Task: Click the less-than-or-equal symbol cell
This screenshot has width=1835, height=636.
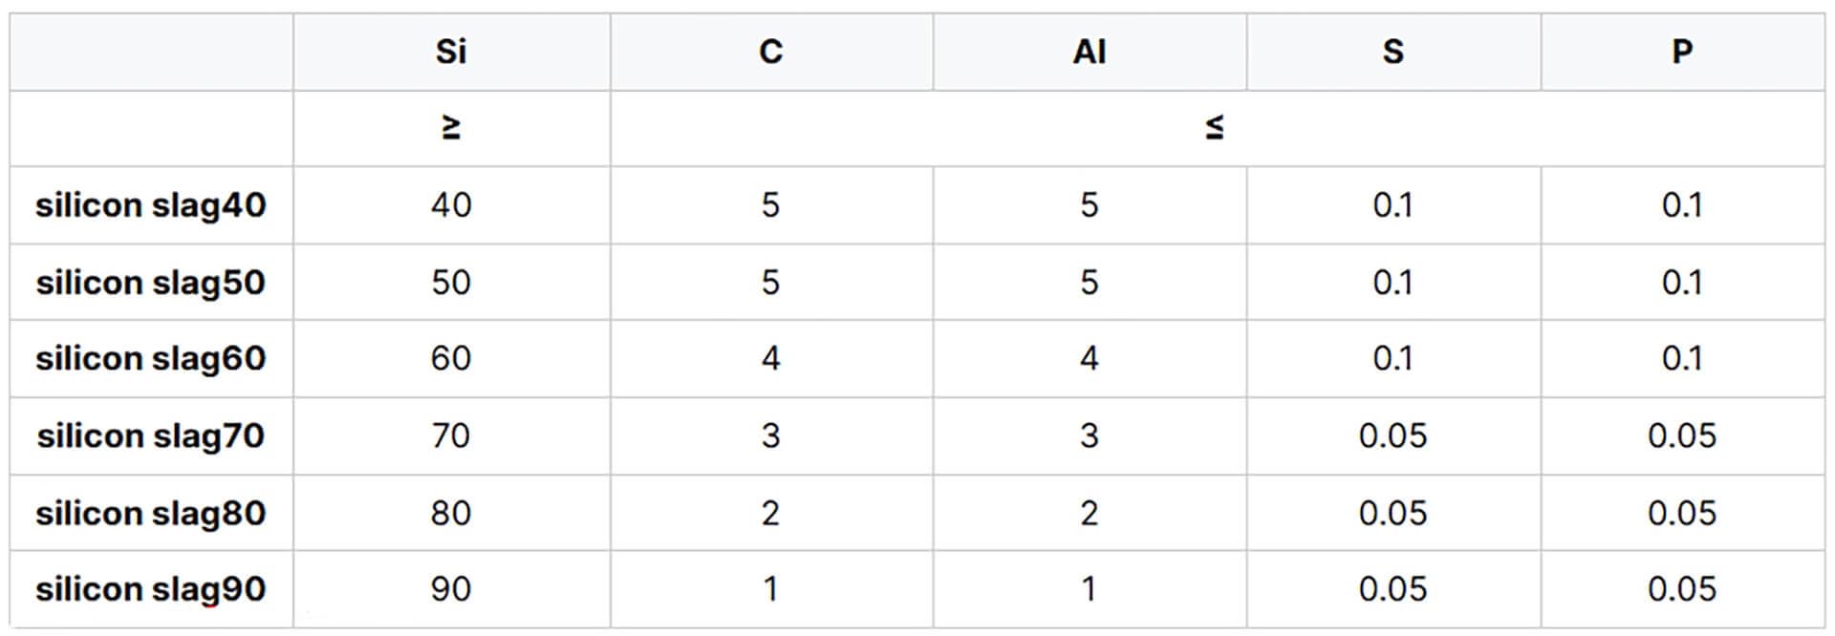Action: [1215, 128]
